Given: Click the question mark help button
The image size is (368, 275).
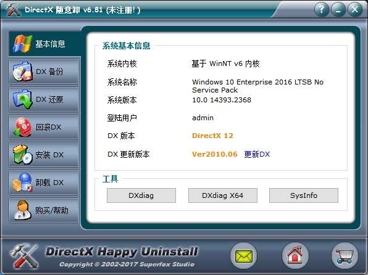Looking at the screenshot, I should coord(322,9).
